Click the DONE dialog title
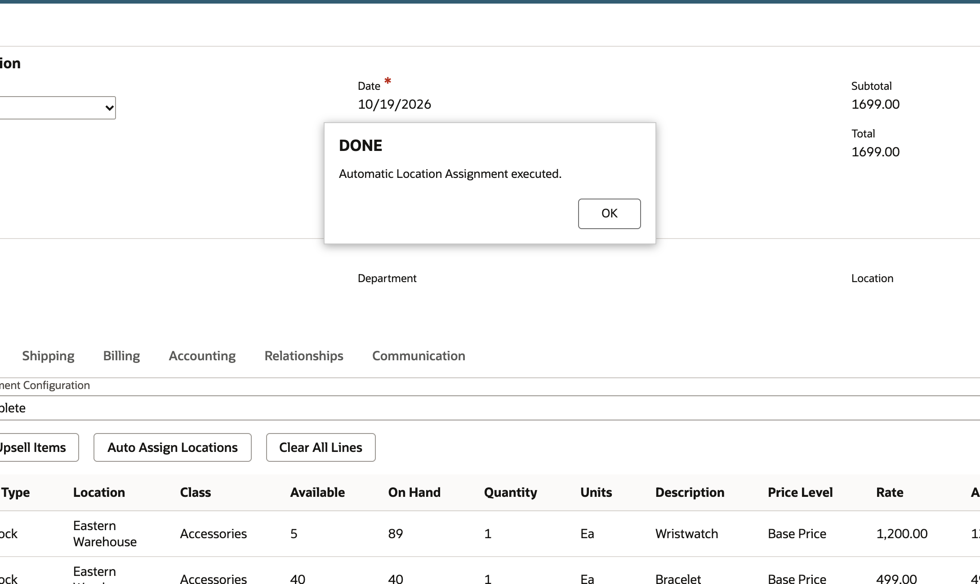Screen dimensions: 980x584 (360, 146)
